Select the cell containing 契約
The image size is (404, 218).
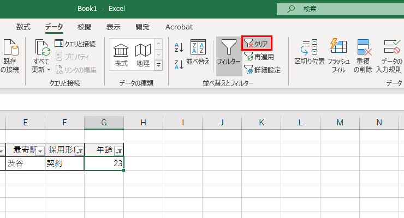click(x=64, y=163)
